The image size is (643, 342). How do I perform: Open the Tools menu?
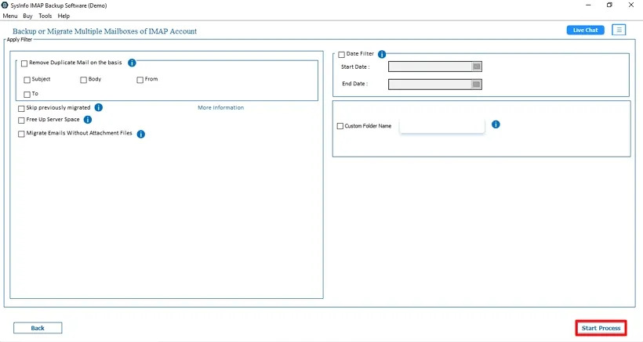(x=45, y=16)
